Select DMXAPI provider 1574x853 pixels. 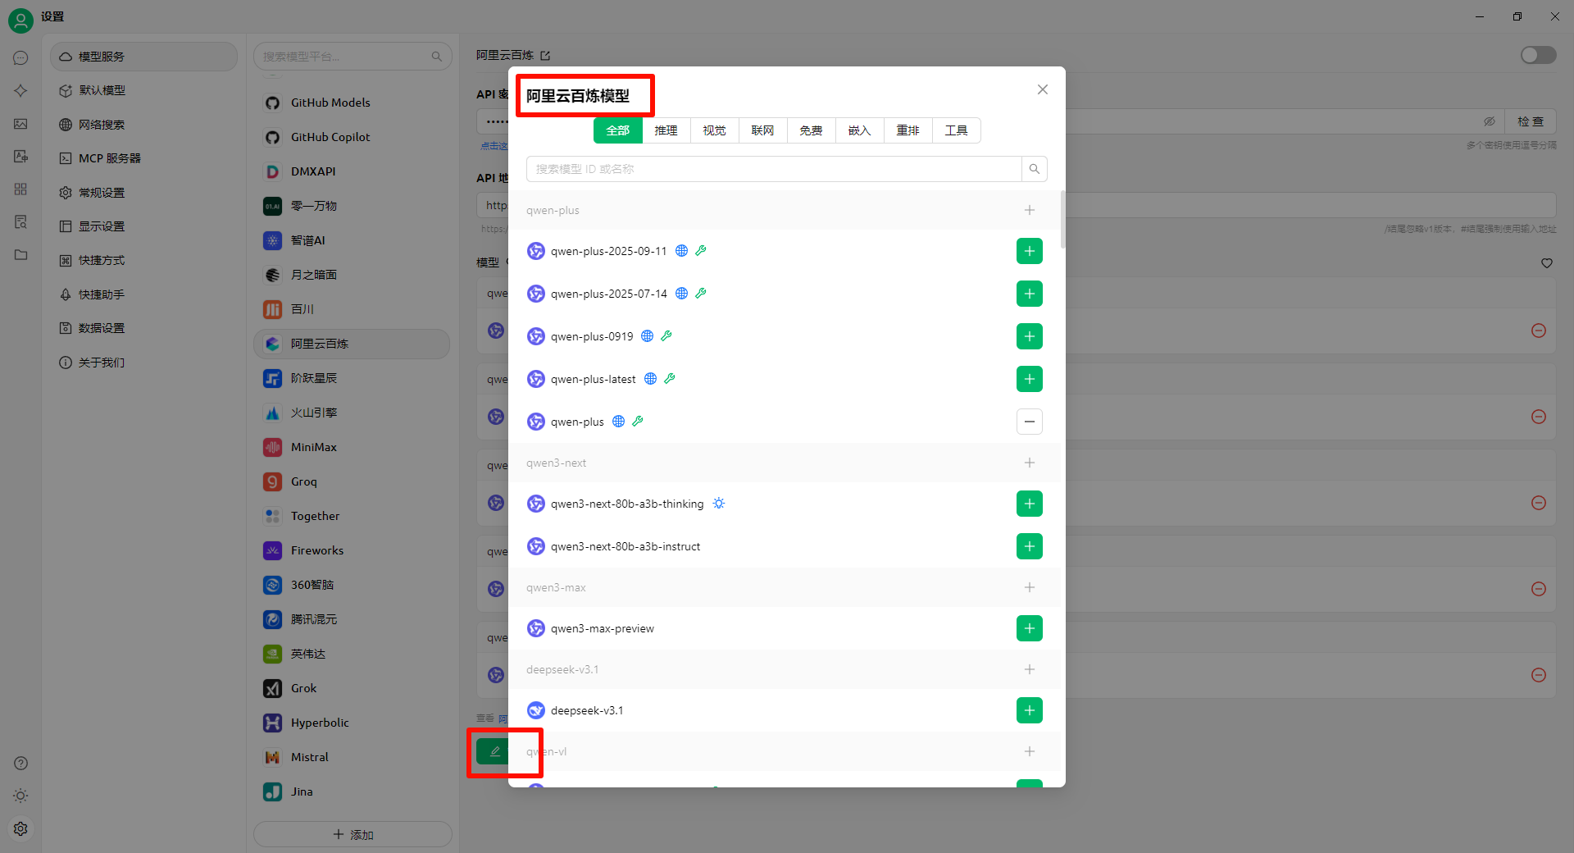(352, 171)
